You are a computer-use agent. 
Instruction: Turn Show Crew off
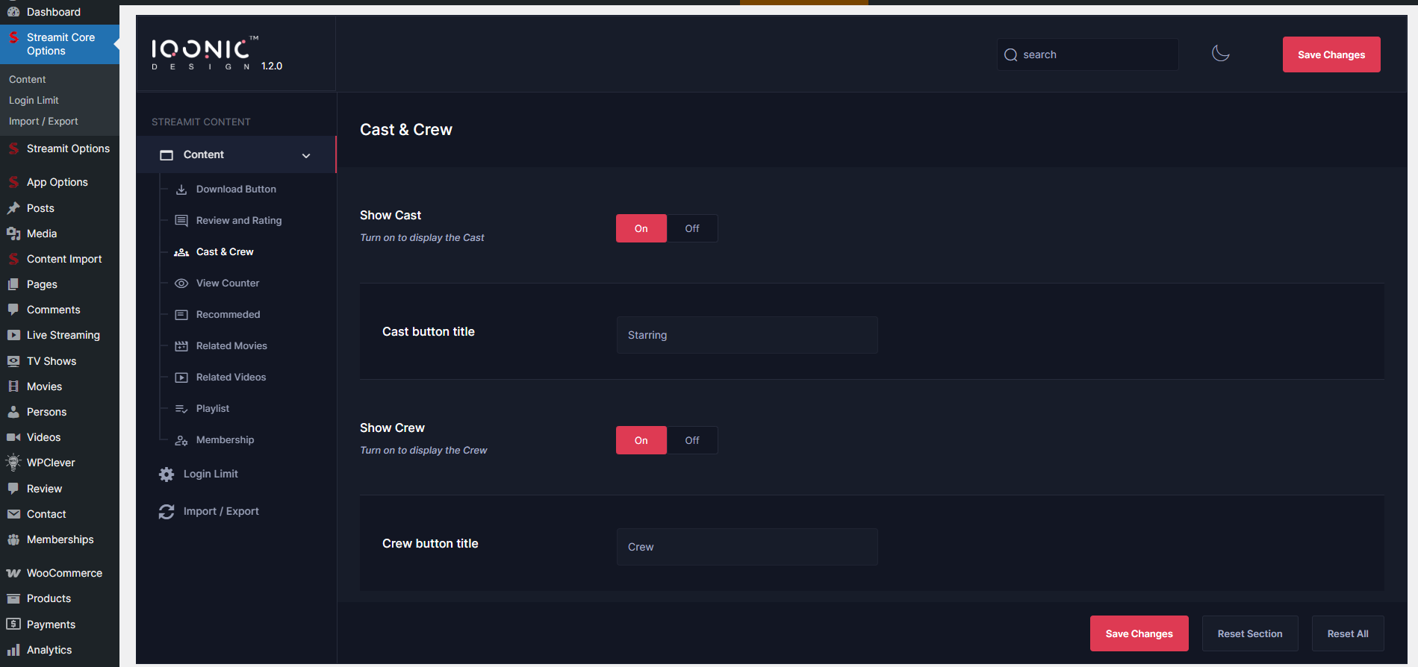point(692,440)
